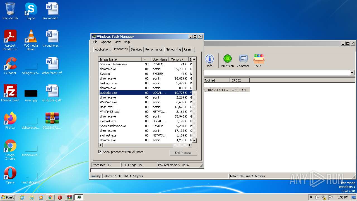This screenshot has width=357, height=201.
Task: Select the usas.jpg image file
Action: tap(31, 96)
